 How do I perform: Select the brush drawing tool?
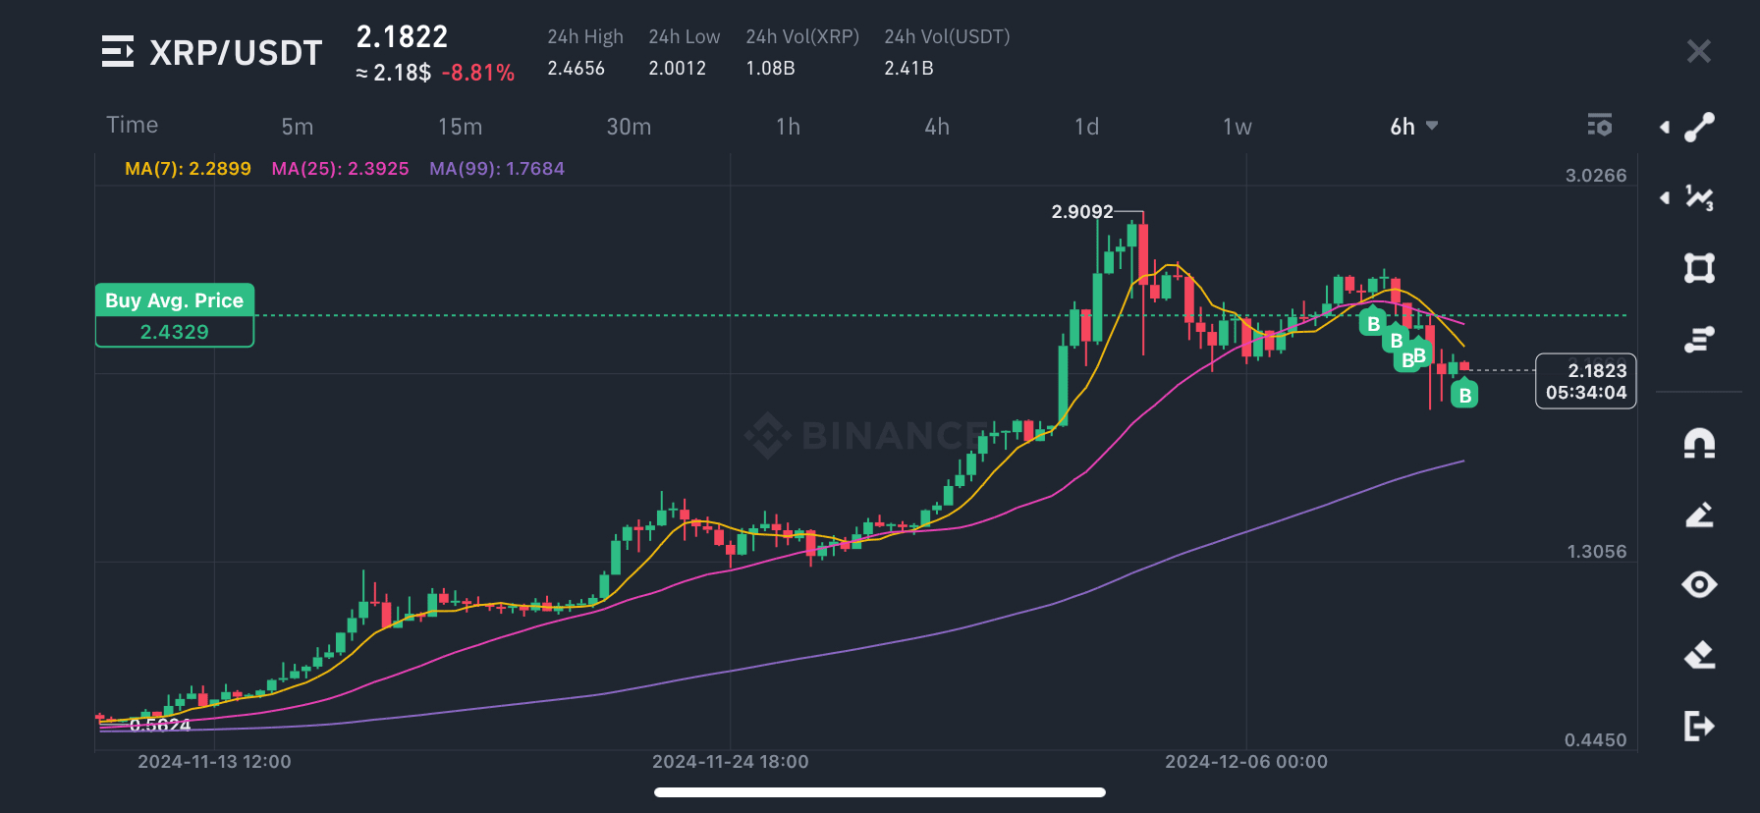click(x=1699, y=515)
